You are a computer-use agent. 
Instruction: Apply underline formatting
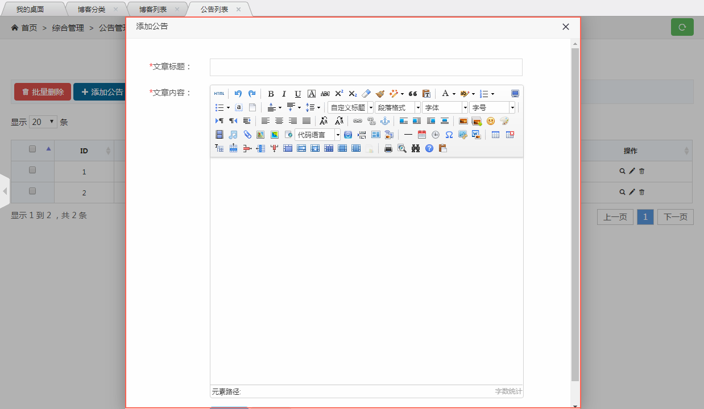(298, 94)
